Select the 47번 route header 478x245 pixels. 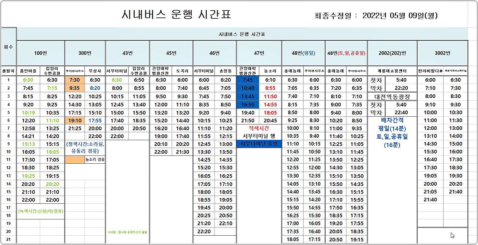click(x=259, y=53)
